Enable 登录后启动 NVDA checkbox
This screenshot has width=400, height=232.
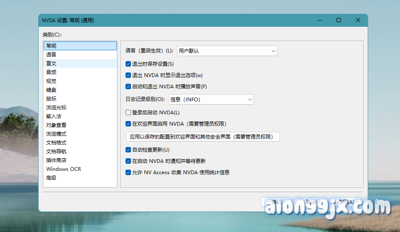click(x=128, y=112)
